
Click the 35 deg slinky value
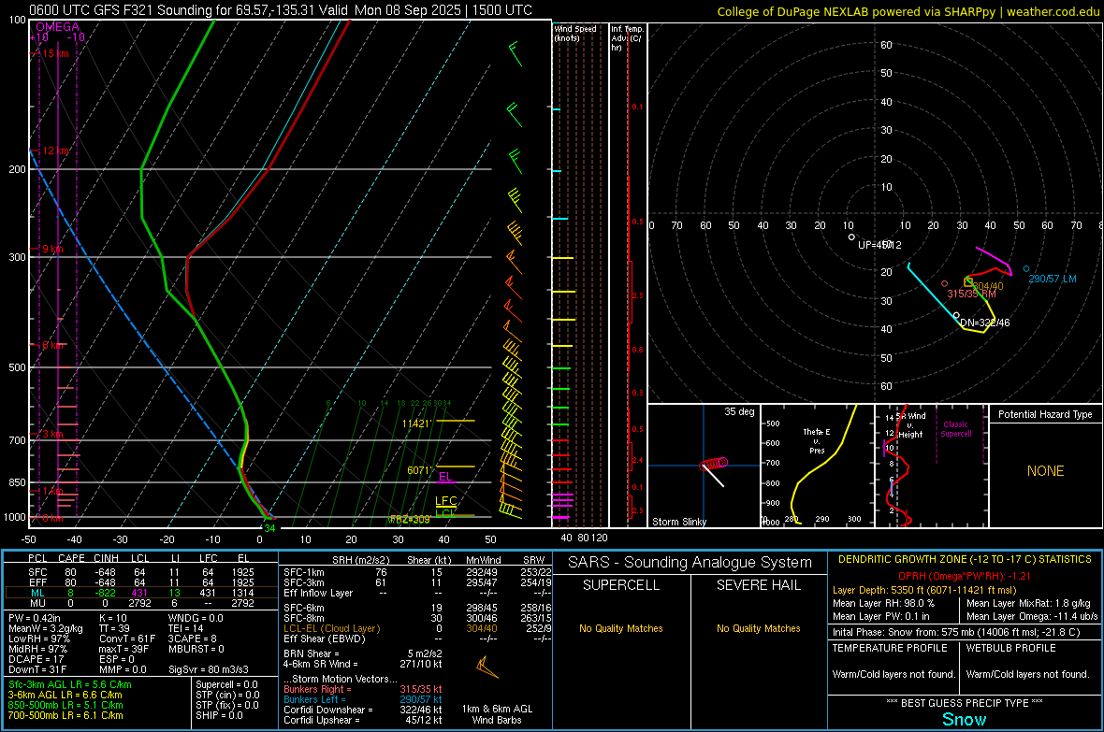[738, 411]
